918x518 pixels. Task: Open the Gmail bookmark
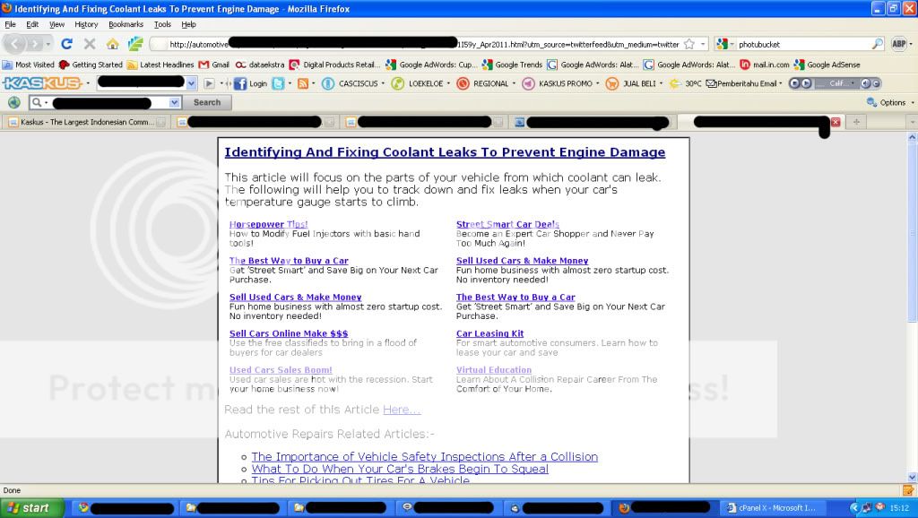[x=214, y=65]
